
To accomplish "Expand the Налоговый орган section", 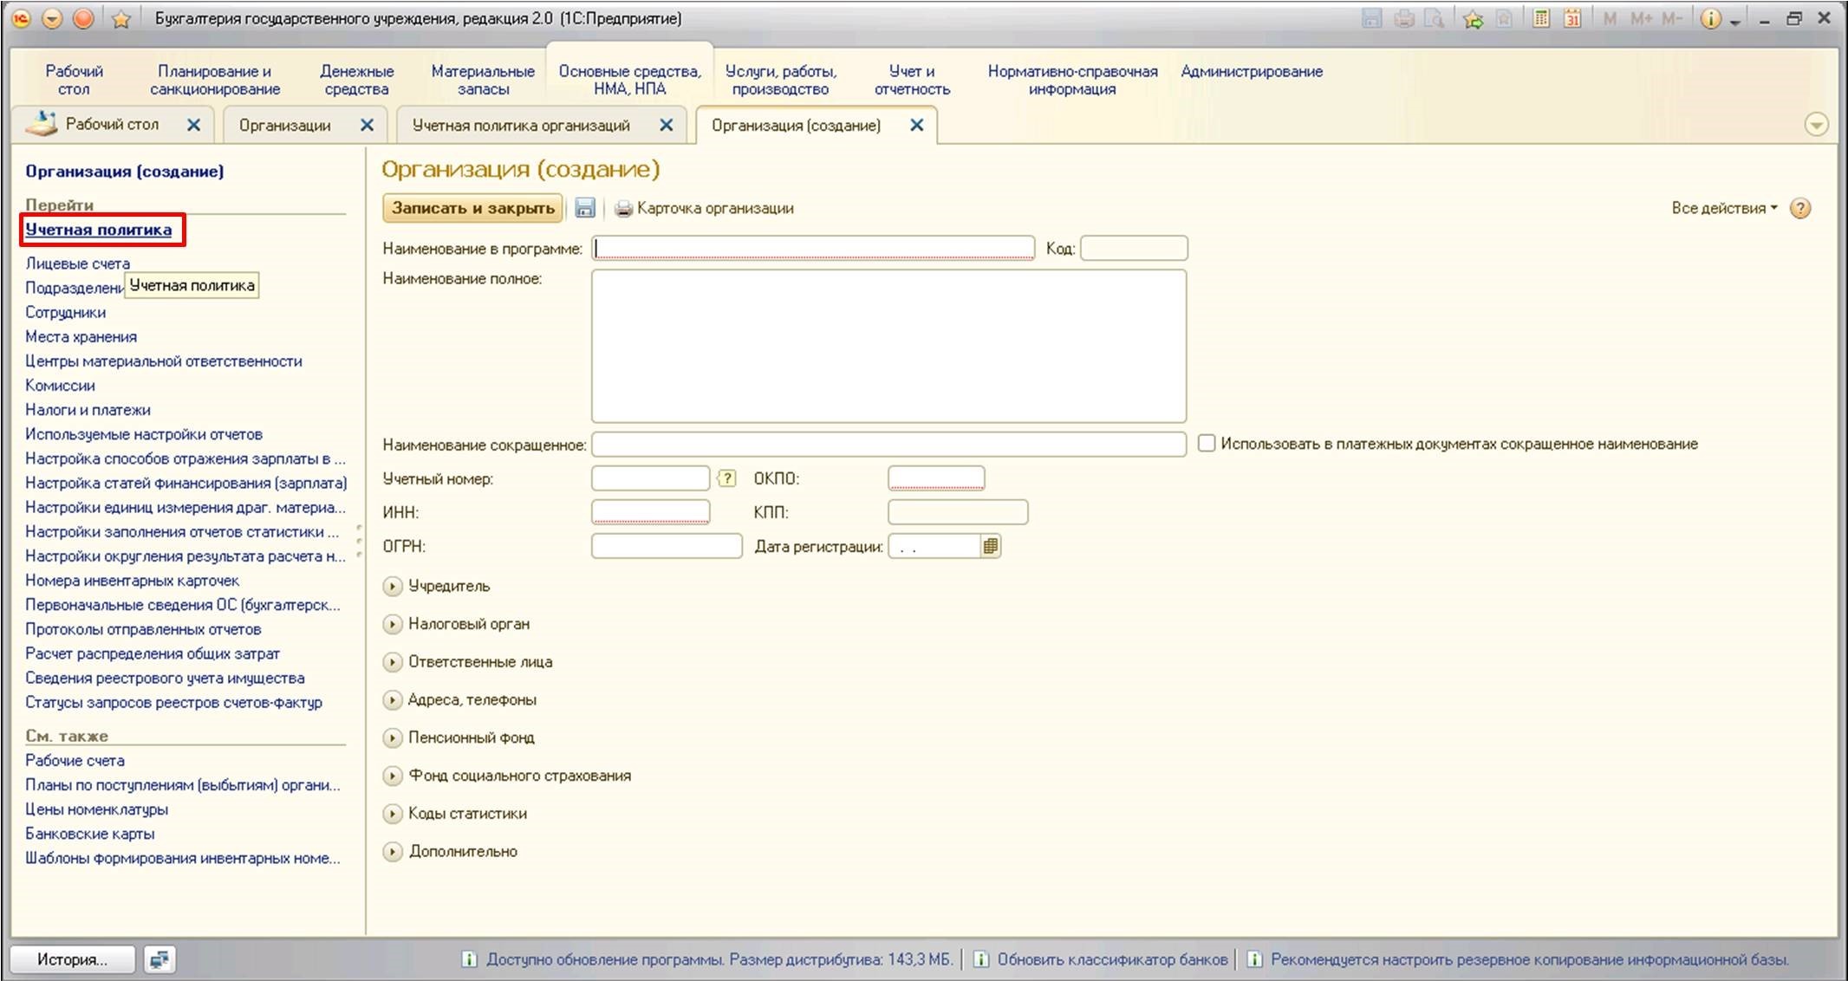I will click(x=393, y=624).
